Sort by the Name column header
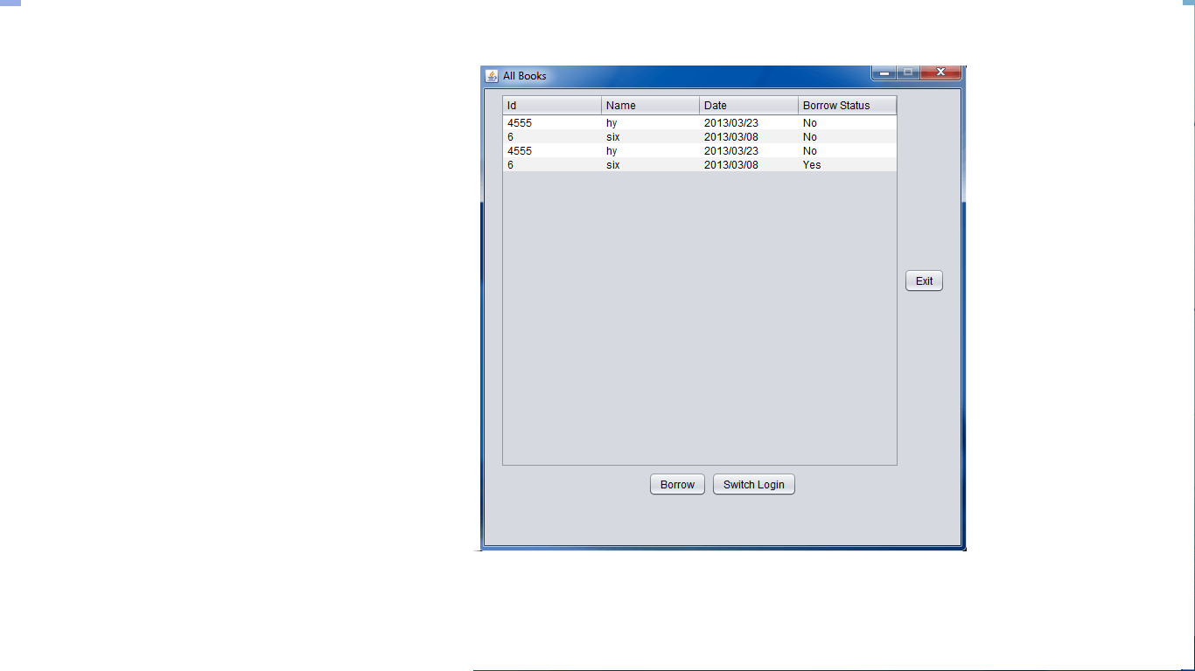This screenshot has width=1195, height=671. pyautogui.click(x=651, y=105)
